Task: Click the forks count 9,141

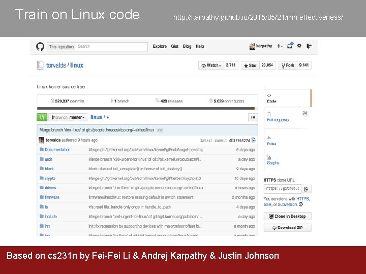Action: pos(304,65)
